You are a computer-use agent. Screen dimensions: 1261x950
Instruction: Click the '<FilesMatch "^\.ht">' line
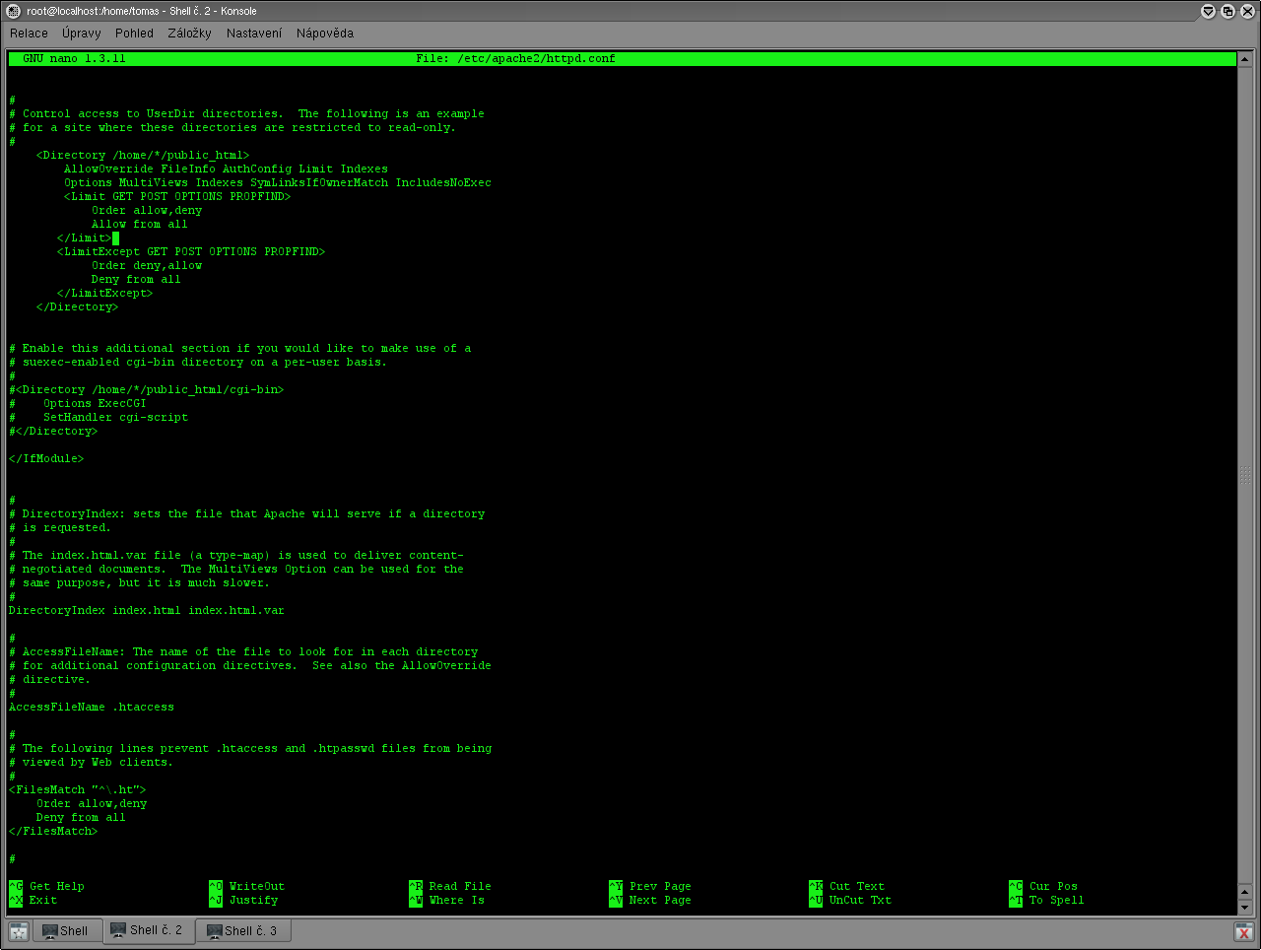pyautogui.click(x=77, y=790)
